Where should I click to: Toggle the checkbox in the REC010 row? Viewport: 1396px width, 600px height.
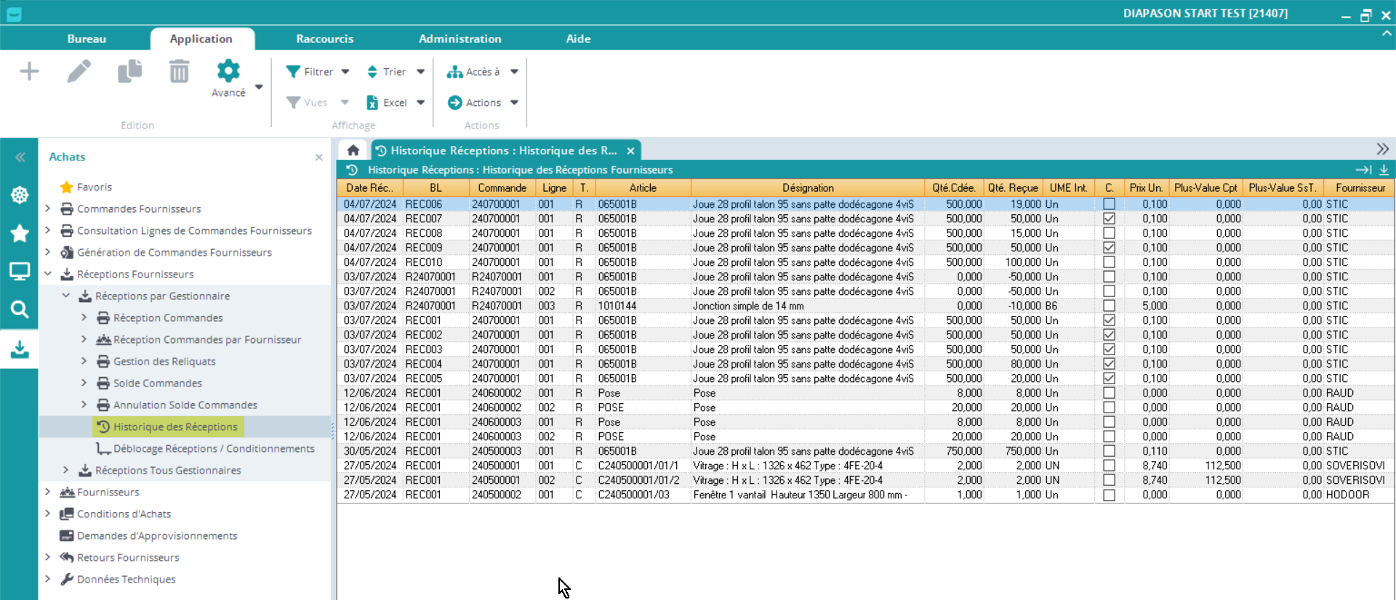[x=1109, y=262]
